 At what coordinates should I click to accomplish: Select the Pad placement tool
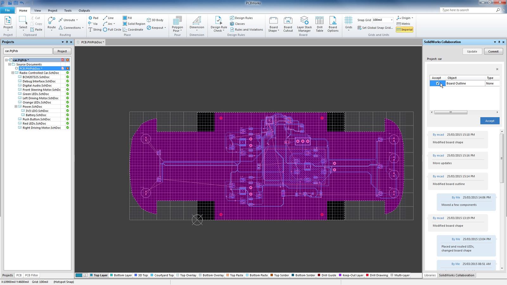[93, 18]
